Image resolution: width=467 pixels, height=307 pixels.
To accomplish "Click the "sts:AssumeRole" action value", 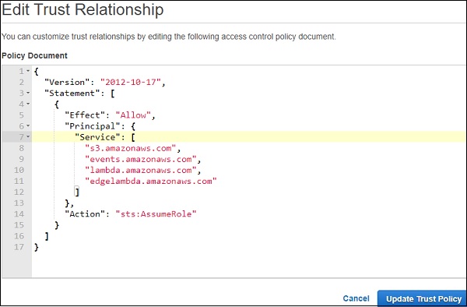I will (x=156, y=214).
